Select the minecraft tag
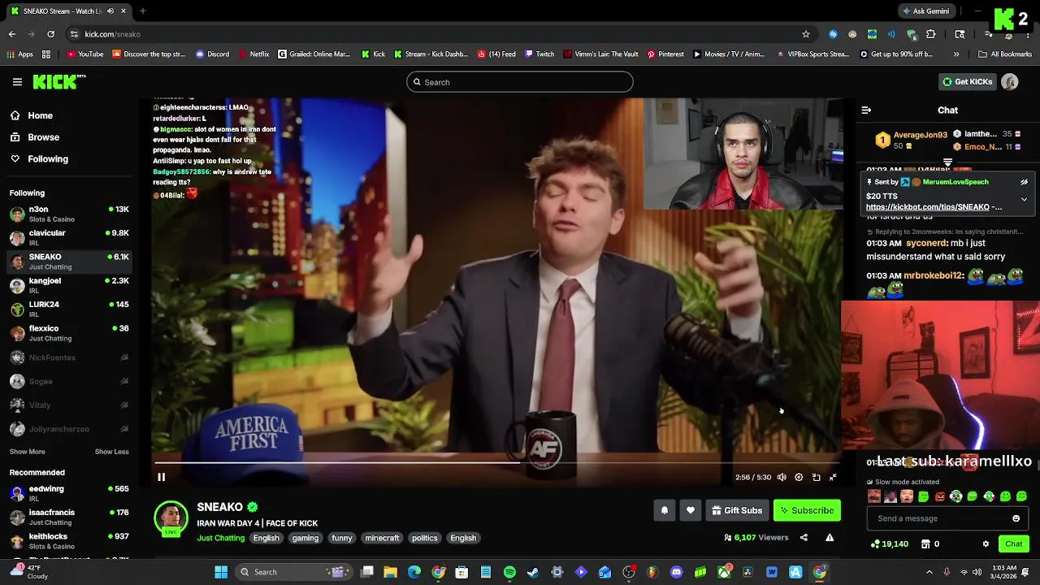 382,538
